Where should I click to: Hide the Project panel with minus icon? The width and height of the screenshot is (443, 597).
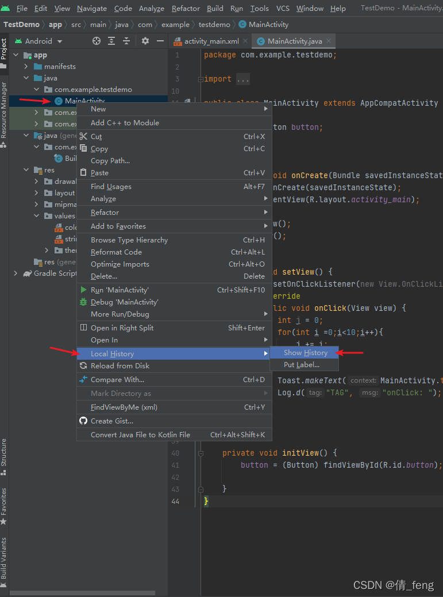click(x=160, y=41)
